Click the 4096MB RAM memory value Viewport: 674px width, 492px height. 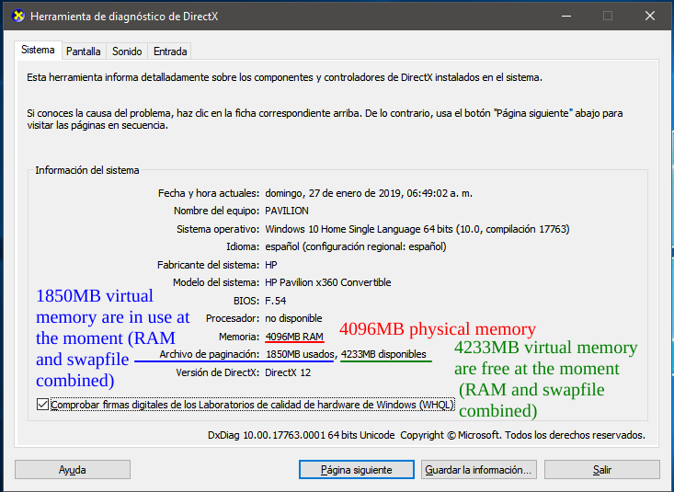pyautogui.click(x=294, y=337)
